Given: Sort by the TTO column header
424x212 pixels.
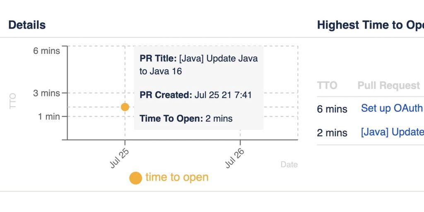Looking at the screenshot, I should tap(327, 86).
